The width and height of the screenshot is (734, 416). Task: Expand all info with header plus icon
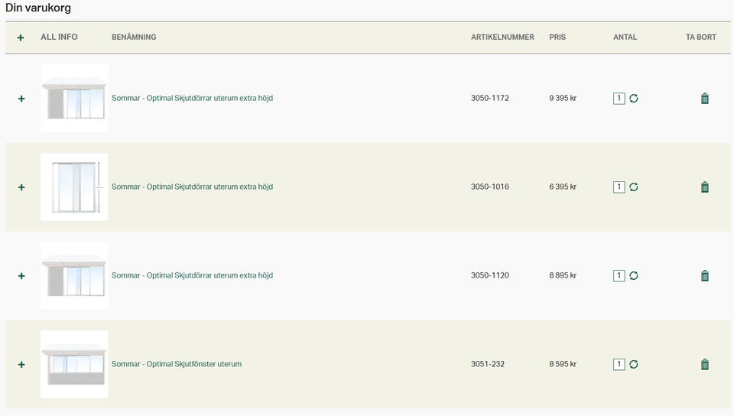point(21,37)
